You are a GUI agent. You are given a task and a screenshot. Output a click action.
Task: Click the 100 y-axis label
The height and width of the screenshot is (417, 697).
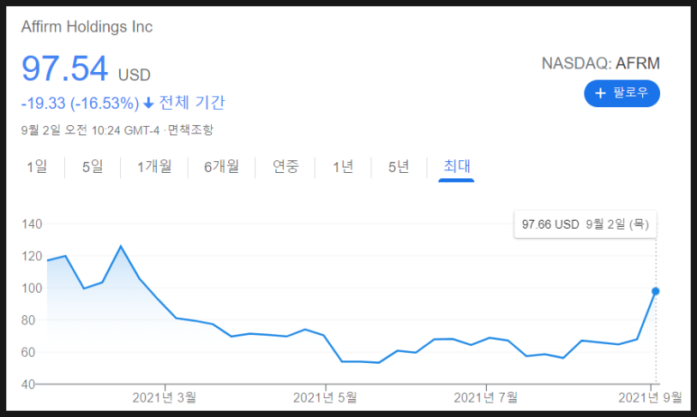tap(32, 288)
